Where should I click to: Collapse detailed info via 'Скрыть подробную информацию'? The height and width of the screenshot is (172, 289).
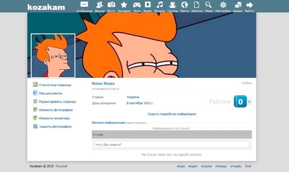click(x=171, y=114)
